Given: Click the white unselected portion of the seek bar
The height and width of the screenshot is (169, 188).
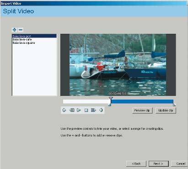Looking at the screenshot, I should (87, 101).
